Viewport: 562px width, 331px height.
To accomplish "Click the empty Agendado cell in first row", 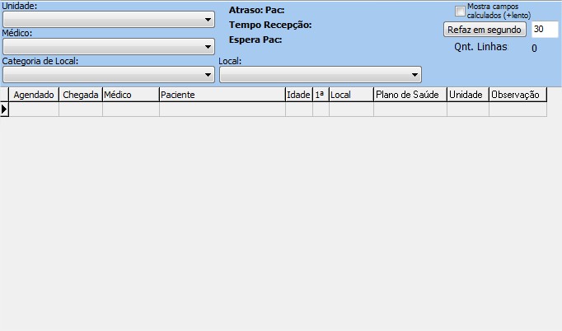I will pos(34,109).
